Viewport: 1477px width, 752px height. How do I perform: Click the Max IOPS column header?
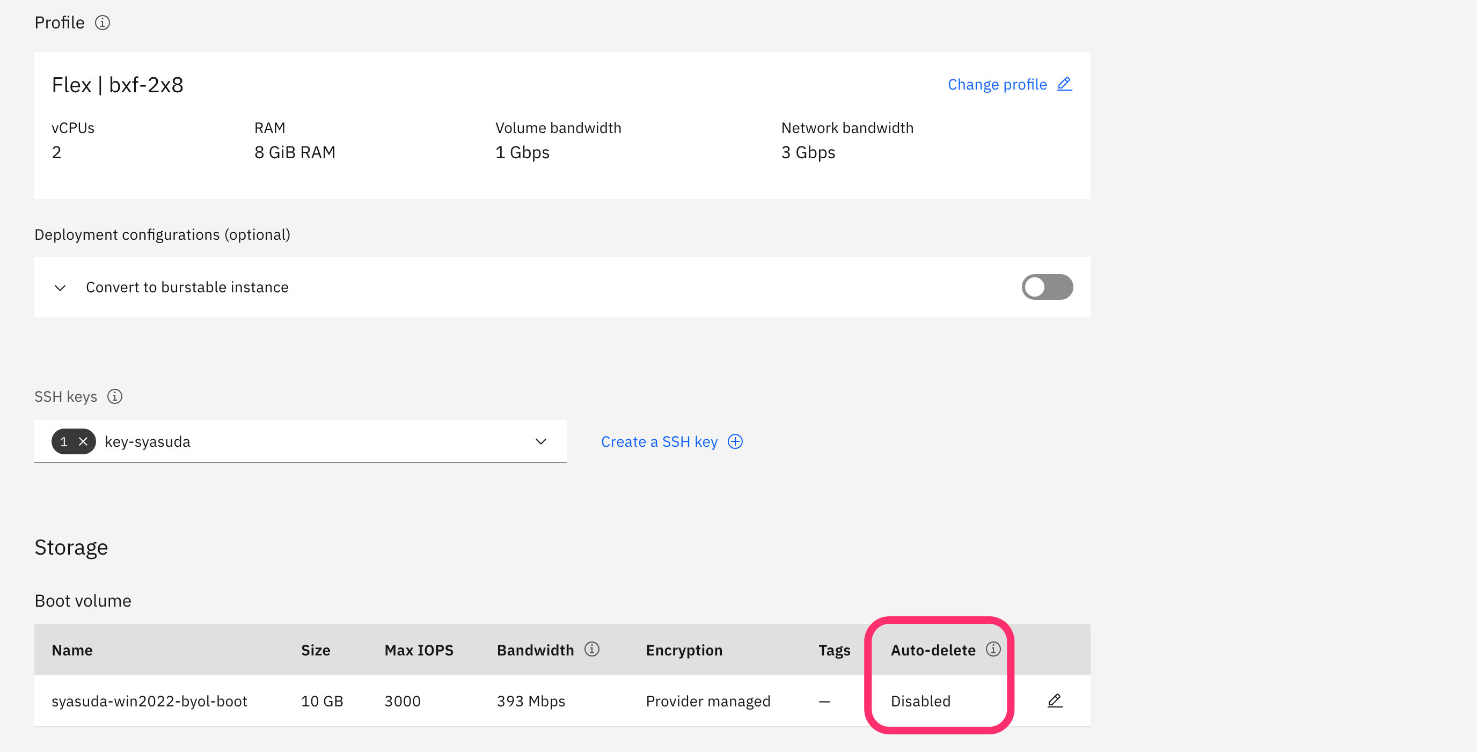[x=419, y=650]
